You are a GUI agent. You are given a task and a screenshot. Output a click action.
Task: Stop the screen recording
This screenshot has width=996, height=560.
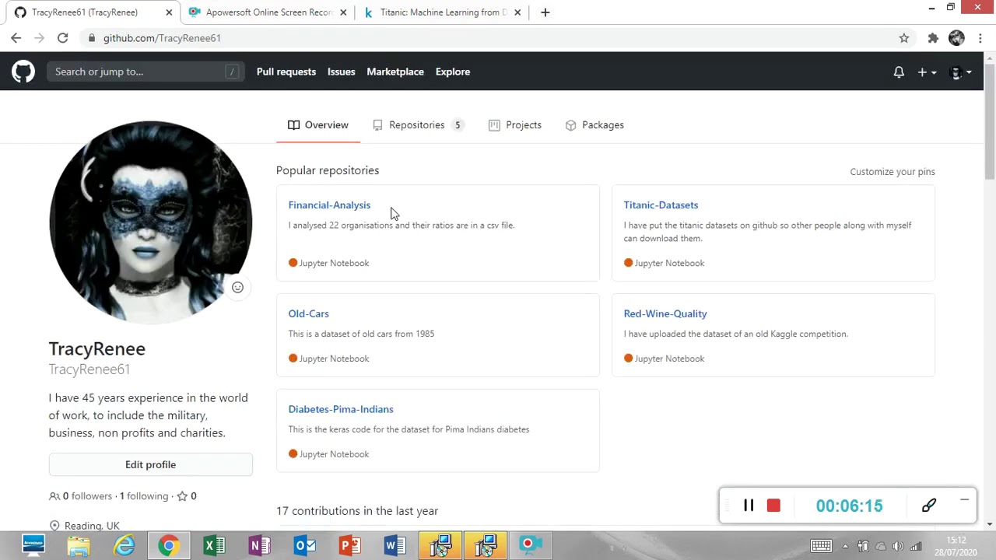773,506
